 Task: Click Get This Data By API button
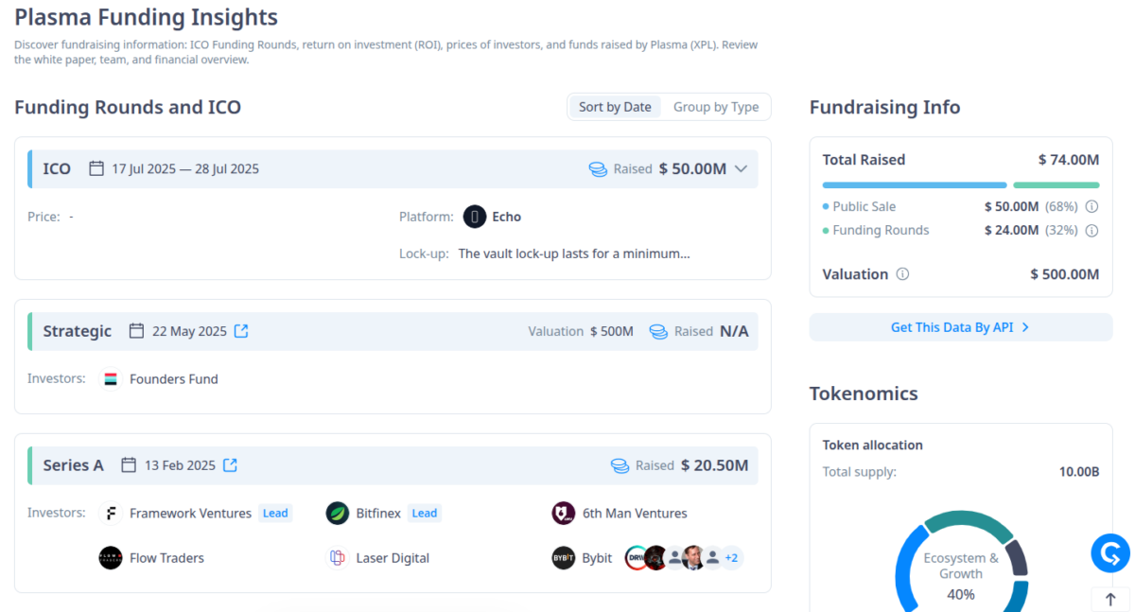tap(961, 327)
